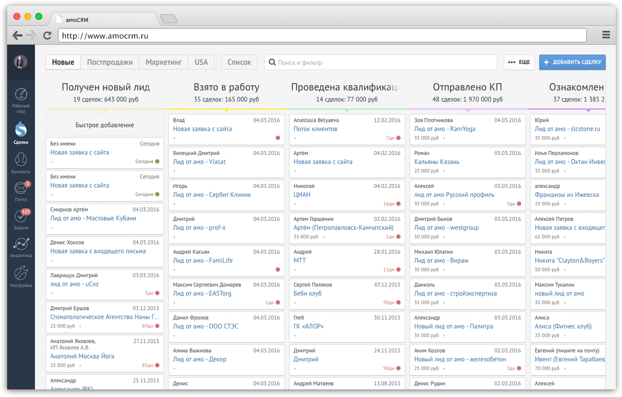Click the 11дн indicator on МТТ card

click(x=392, y=270)
